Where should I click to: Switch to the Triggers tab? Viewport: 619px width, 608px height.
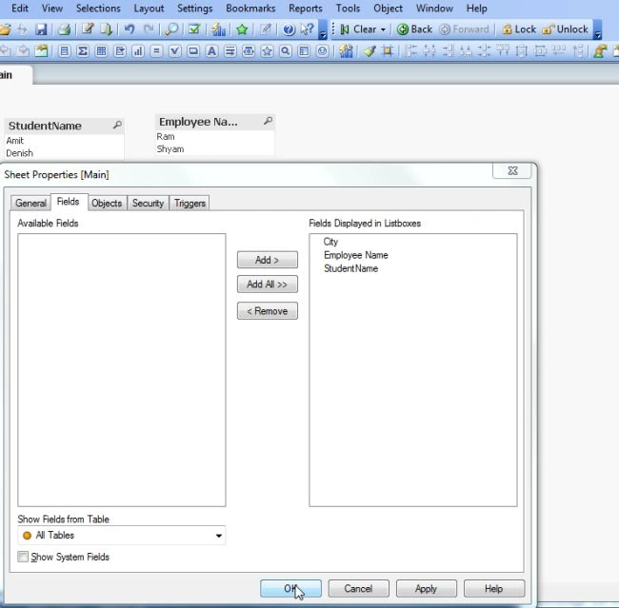[190, 204]
